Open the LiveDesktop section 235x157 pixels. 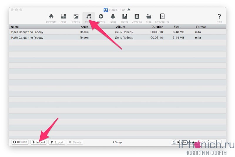162,18
